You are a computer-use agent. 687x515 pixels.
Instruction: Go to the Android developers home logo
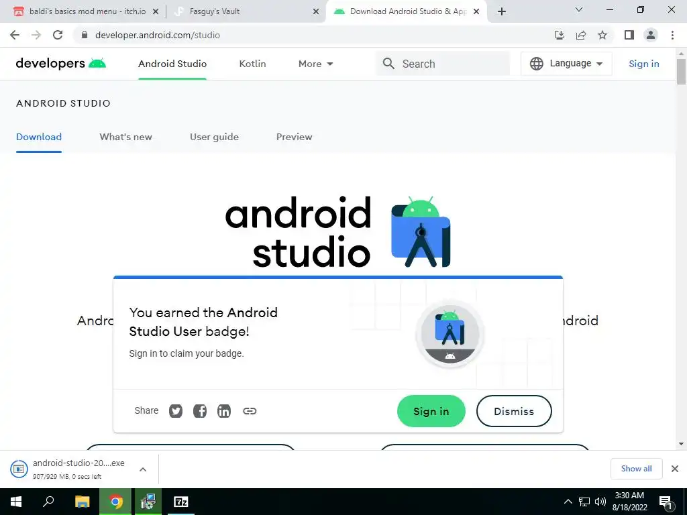coord(60,64)
